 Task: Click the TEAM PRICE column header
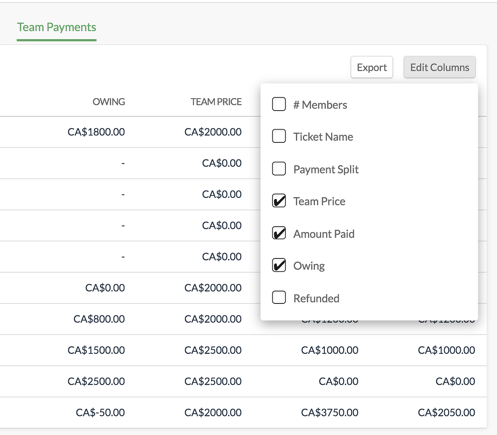click(x=216, y=102)
